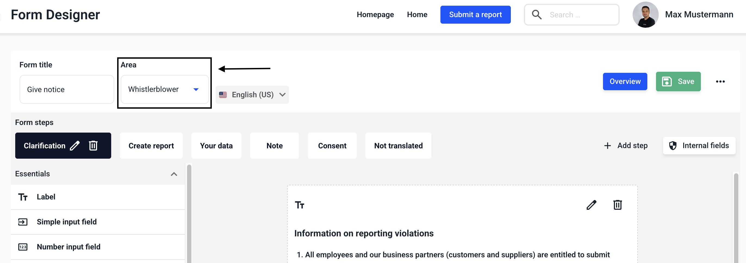
Task: Switch to the Consent step tab
Action: pos(332,146)
